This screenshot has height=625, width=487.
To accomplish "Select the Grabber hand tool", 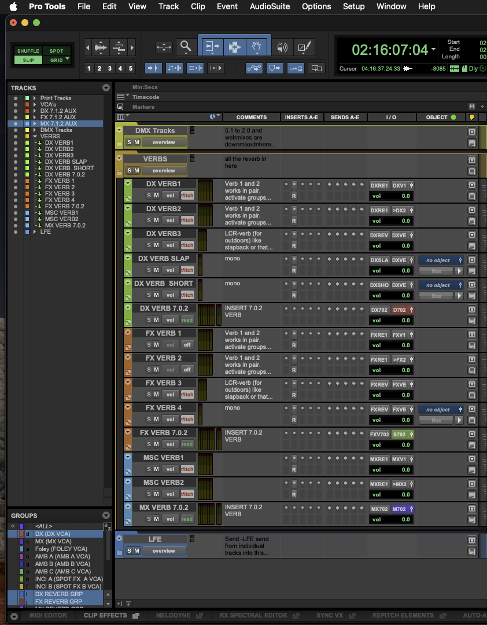I will pyautogui.click(x=257, y=47).
